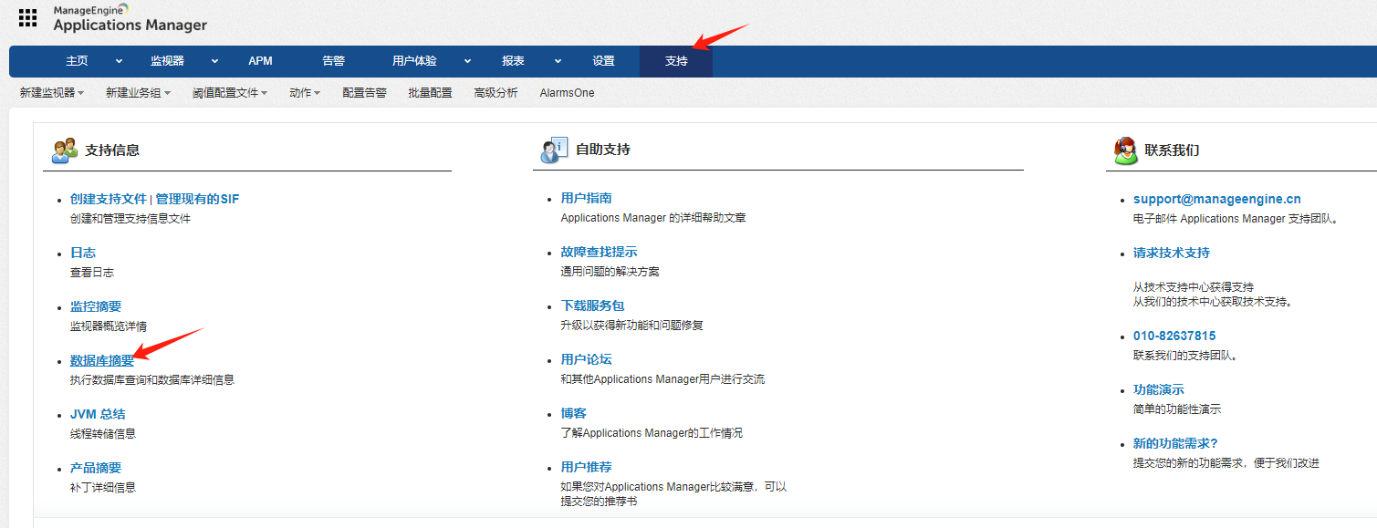Click 配置告警 in the submenu bar
Viewport: 1377px width, 528px height.
[x=364, y=93]
